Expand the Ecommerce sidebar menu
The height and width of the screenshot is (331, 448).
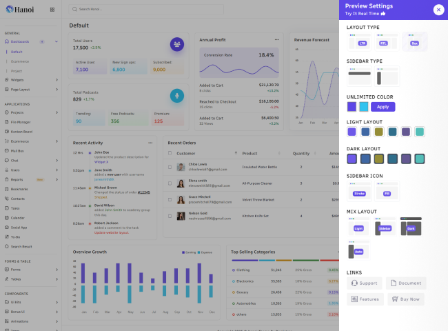tap(31, 141)
